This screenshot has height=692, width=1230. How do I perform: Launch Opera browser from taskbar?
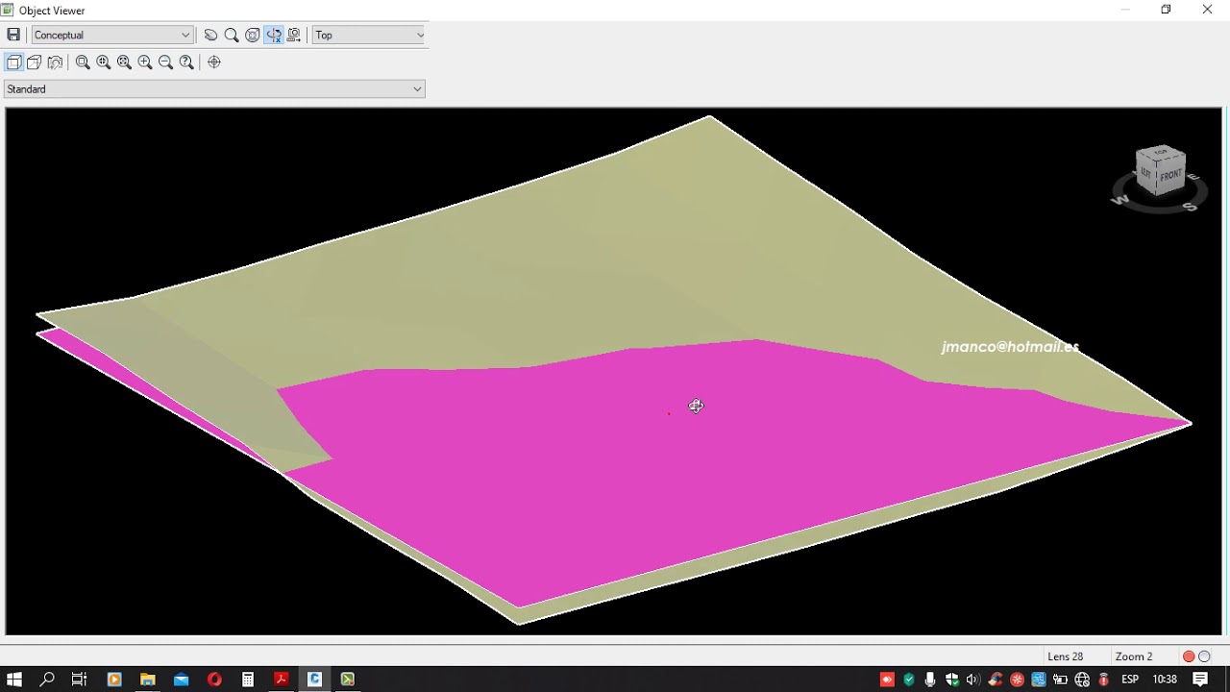(214, 680)
